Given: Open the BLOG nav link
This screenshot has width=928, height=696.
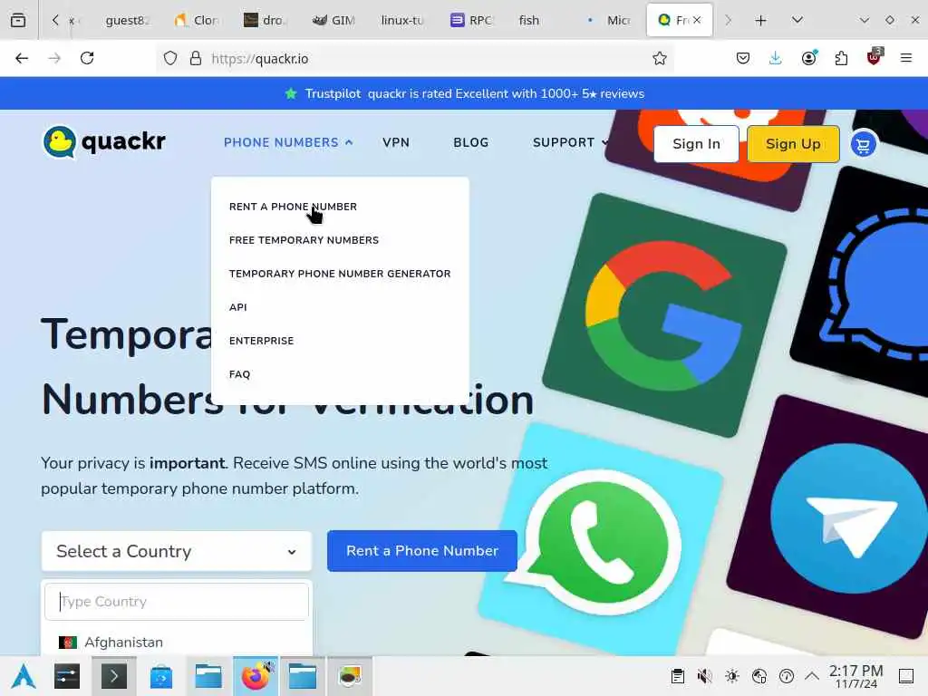Looking at the screenshot, I should (471, 142).
